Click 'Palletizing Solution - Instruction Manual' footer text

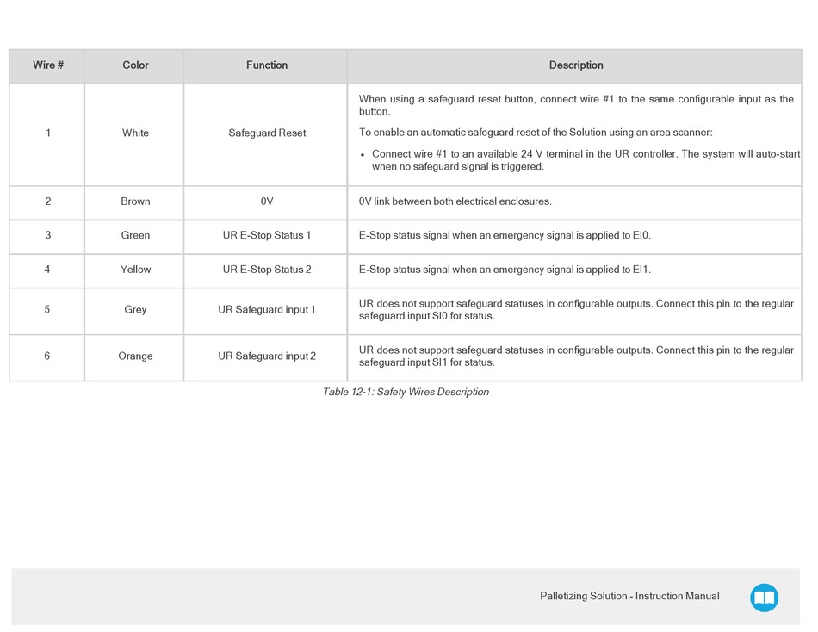[629, 597]
